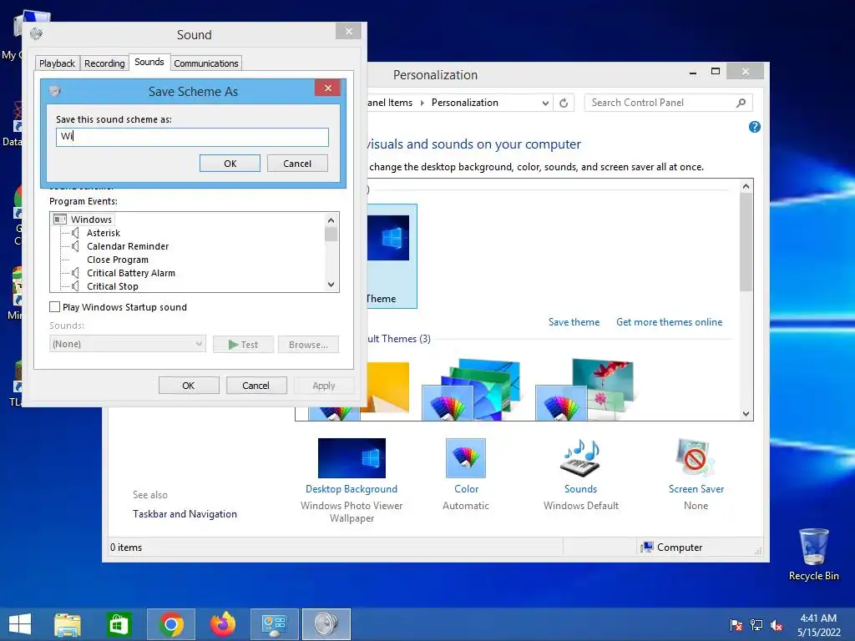
Task: Open Taskbar and Navigation link
Action: 185,514
